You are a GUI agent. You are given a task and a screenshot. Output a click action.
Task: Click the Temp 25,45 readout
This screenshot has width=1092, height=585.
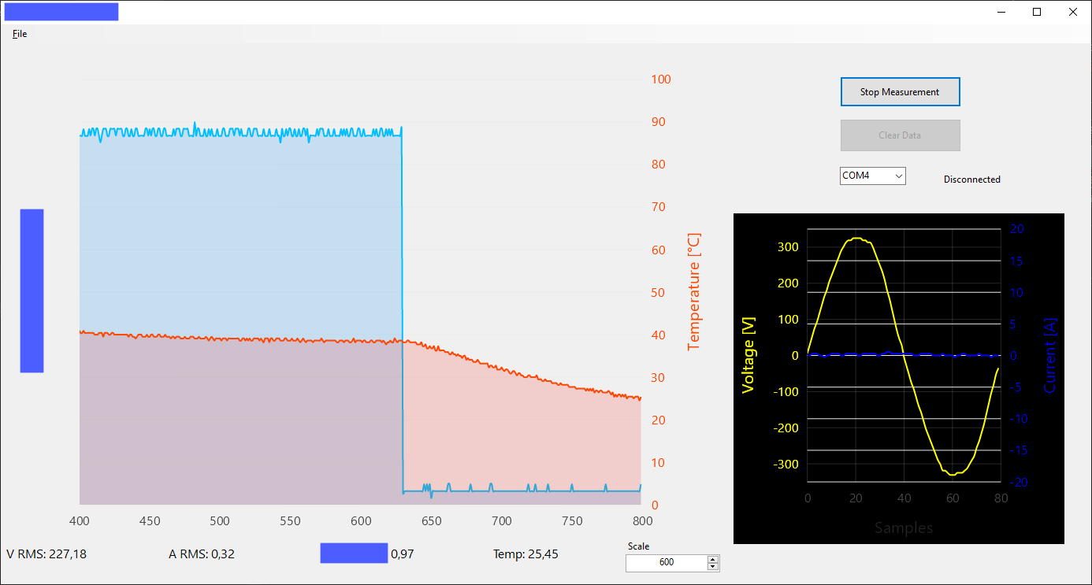[x=526, y=554]
